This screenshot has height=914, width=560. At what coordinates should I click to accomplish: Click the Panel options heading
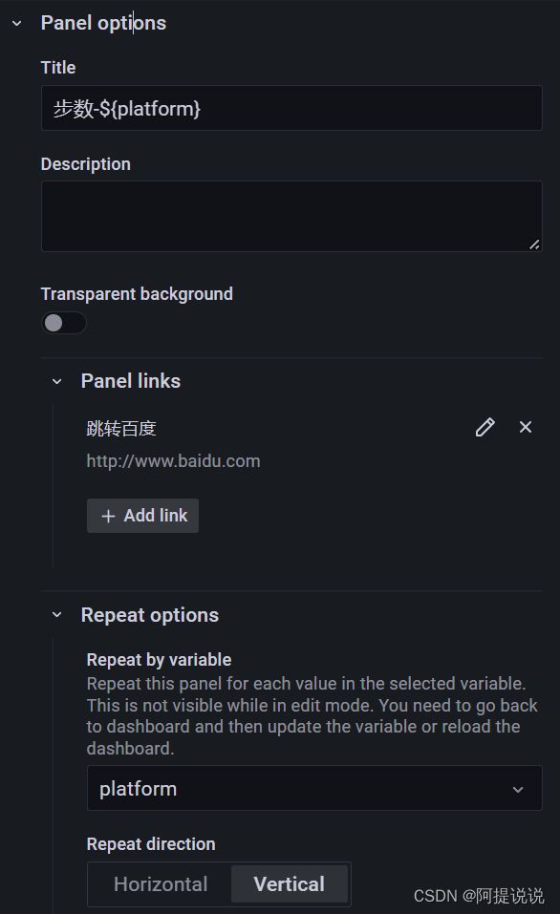[x=103, y=23]
